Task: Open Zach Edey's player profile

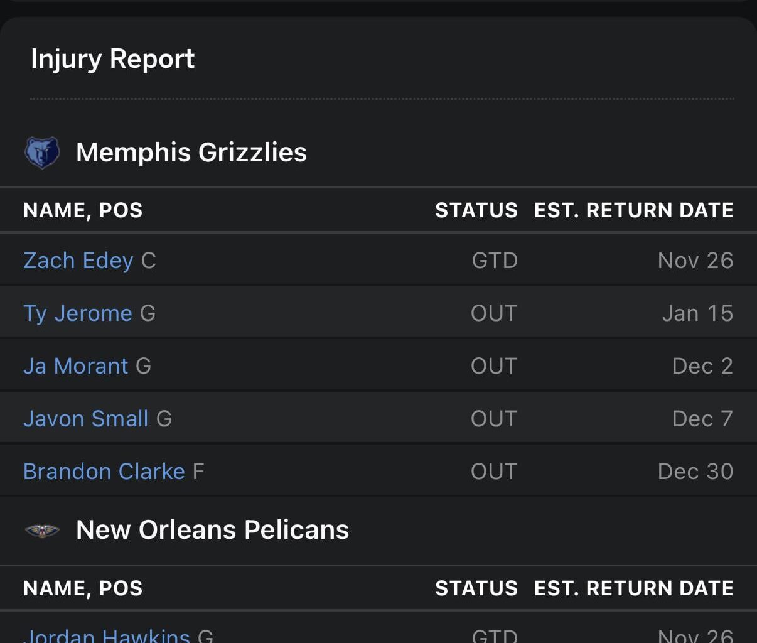Action: [78, 260]
